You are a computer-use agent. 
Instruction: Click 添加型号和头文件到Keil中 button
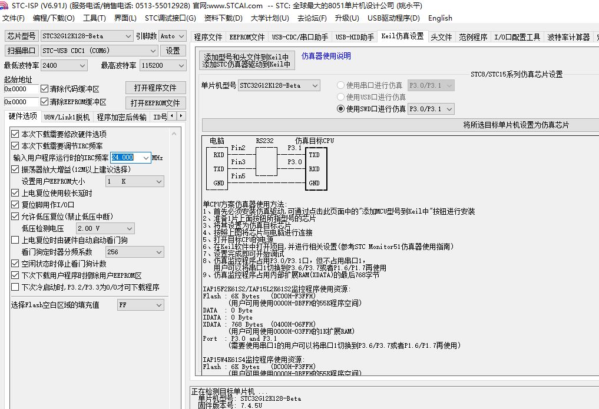(247, 60)
